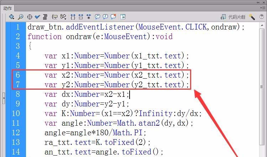The width and height of the screenshot is (267, 157).
Task: Expand the left side toolbox handle
Action: tap(4, 98)
